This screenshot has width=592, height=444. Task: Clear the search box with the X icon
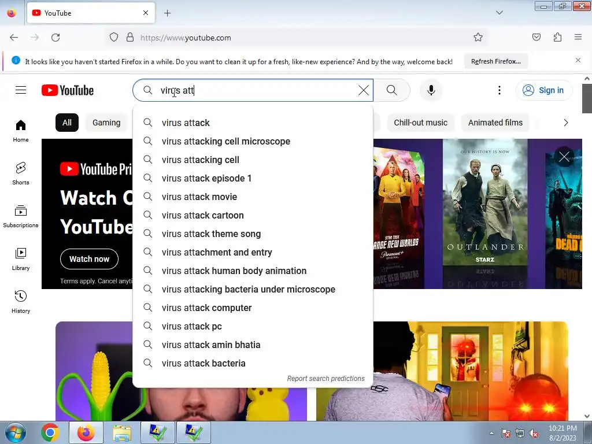coord(364,90)
